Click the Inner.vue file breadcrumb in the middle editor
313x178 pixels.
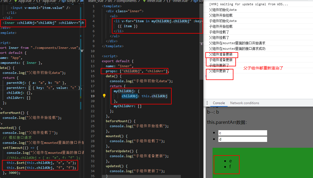[154, 1]
